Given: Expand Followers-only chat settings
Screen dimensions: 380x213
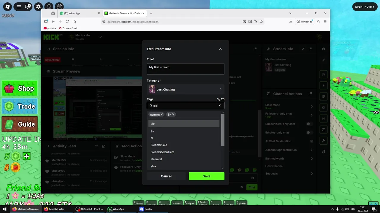Looking at the screenshot, I should click(311, 115).
